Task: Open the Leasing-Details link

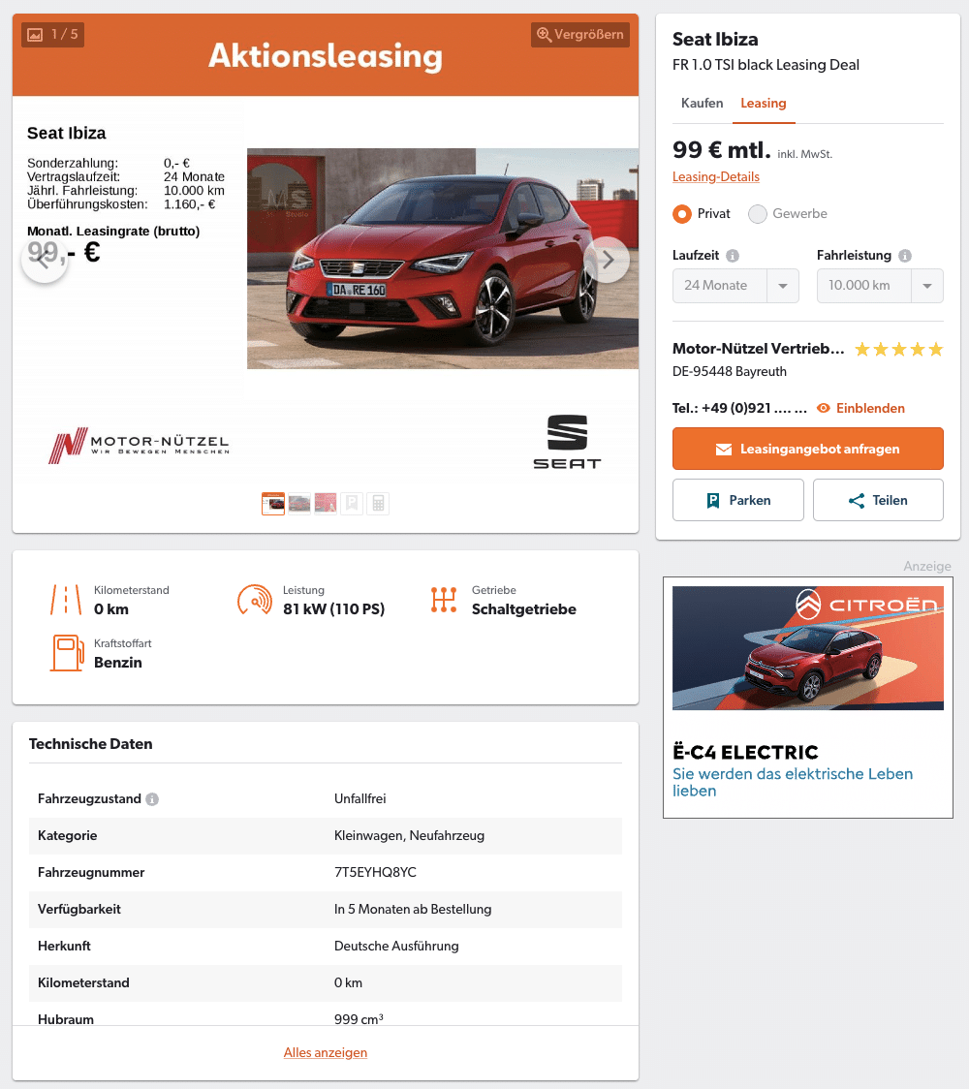Action: (x=715, y=177)
